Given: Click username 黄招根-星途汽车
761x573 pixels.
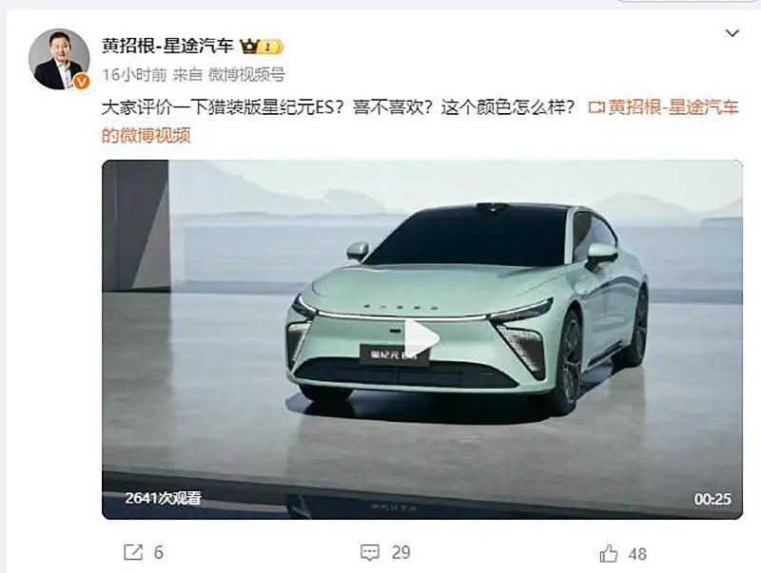Looking at the screenshot, I should point(168,46).
